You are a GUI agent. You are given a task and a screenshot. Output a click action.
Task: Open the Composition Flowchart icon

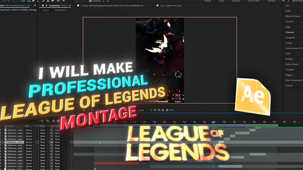click(x=163, y=110)
